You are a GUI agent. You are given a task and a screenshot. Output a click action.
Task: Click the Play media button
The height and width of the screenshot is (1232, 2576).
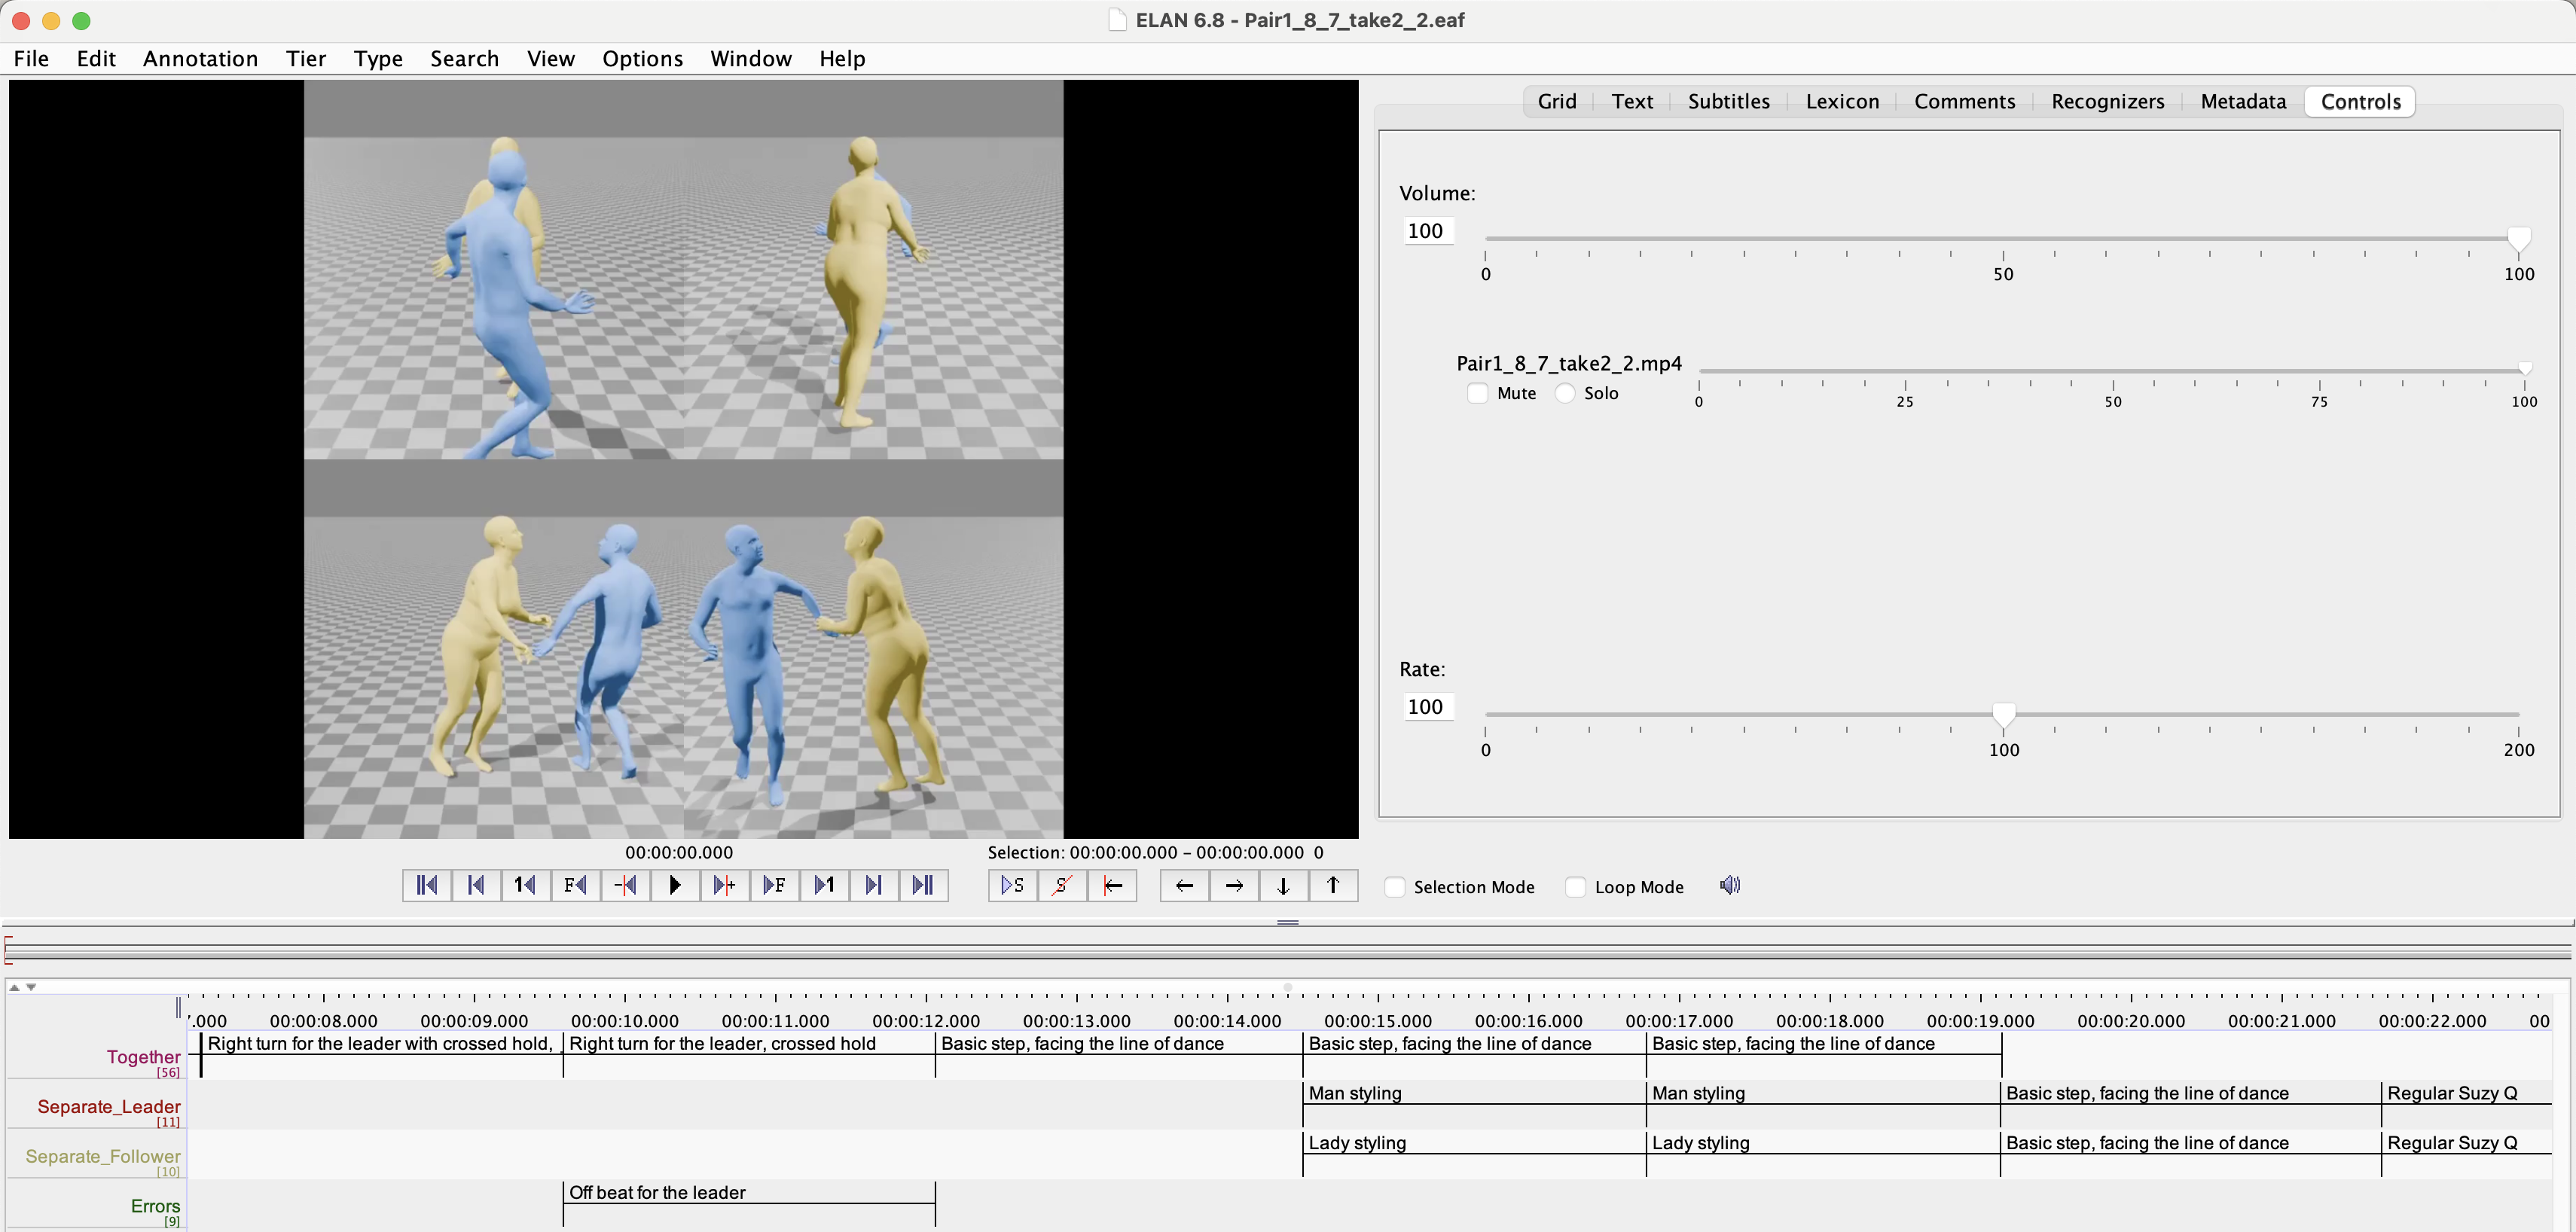675,885
